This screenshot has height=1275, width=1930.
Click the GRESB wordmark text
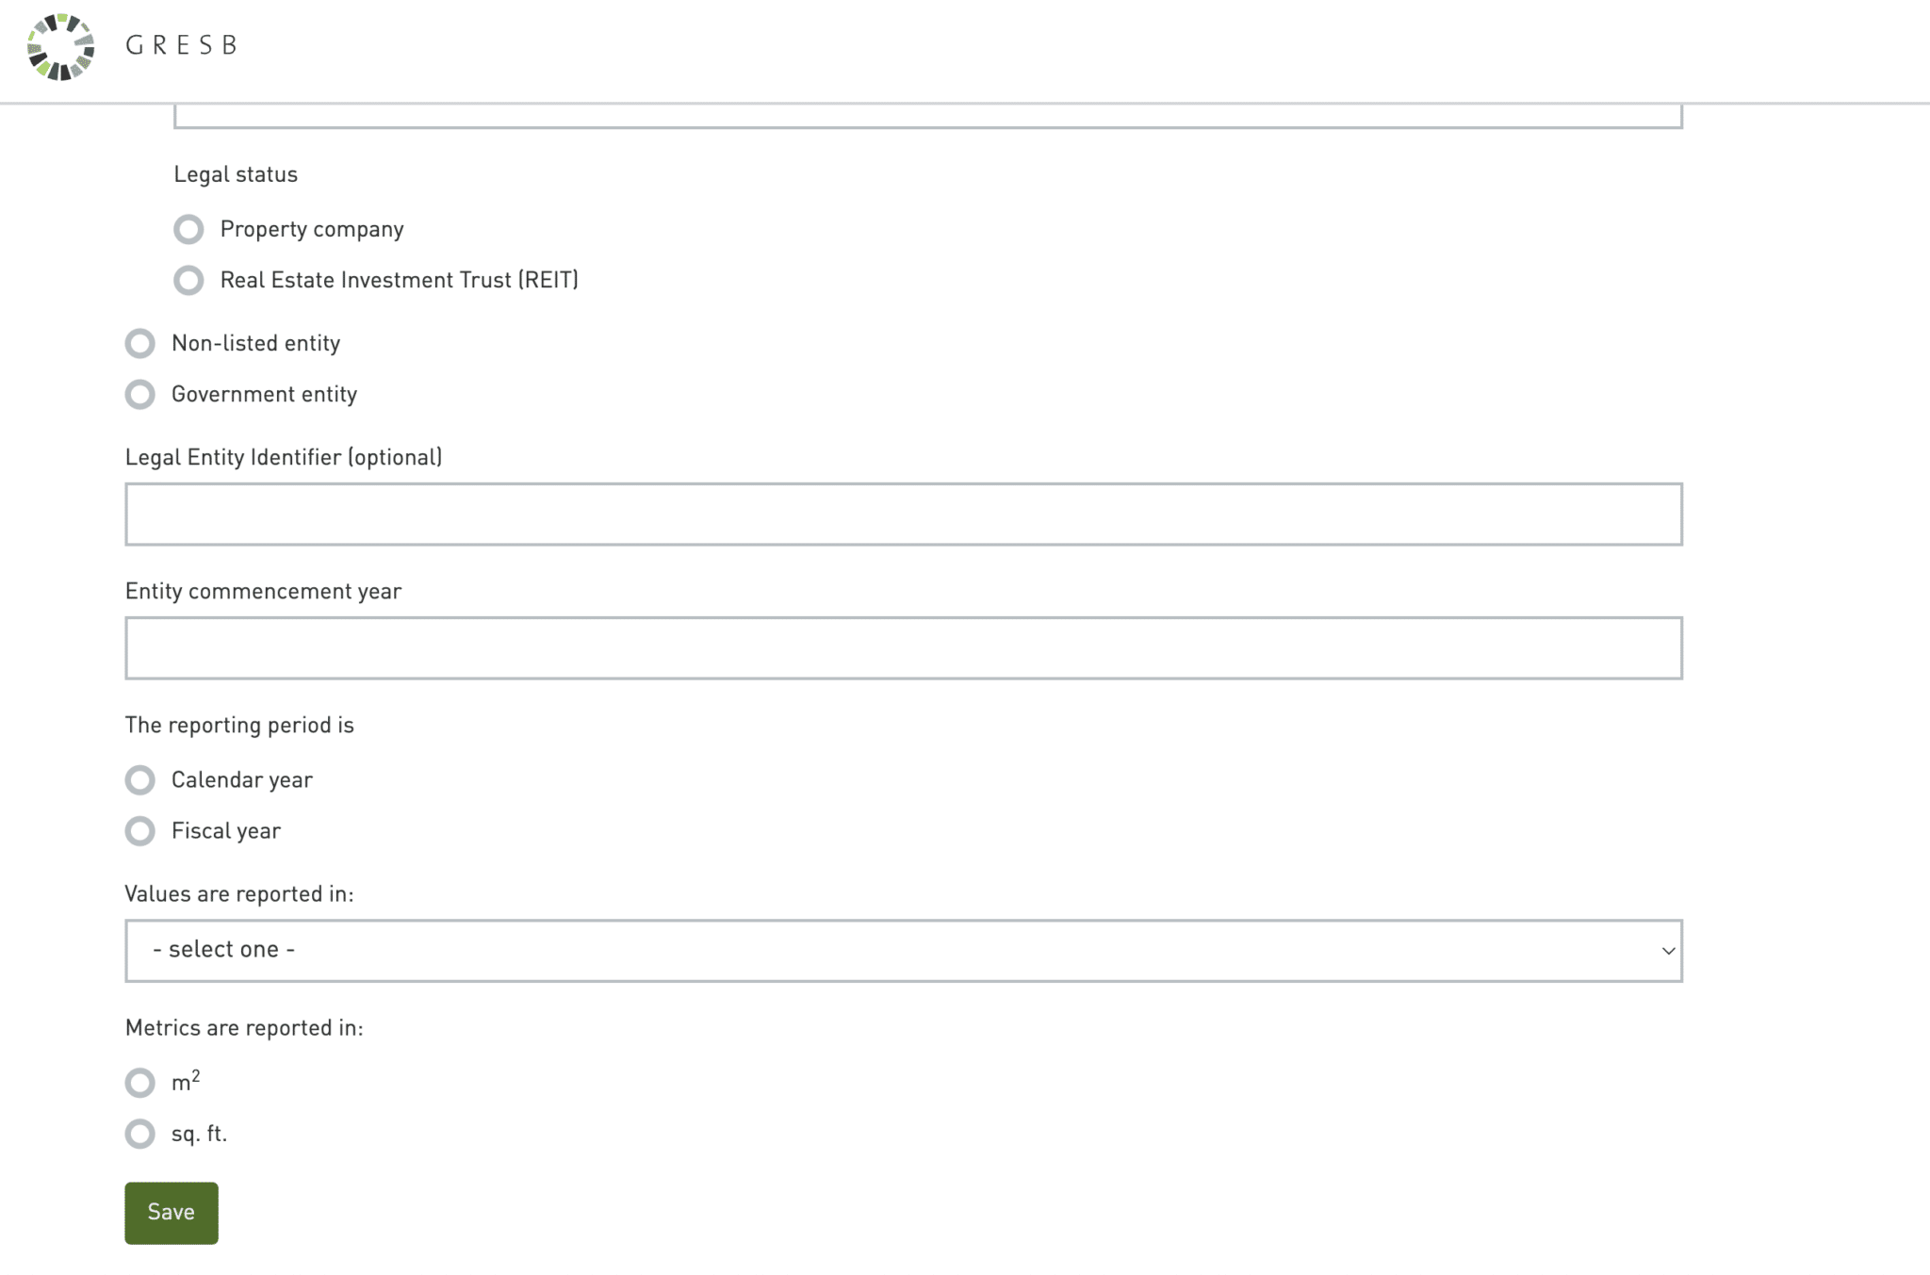point(182,45)
